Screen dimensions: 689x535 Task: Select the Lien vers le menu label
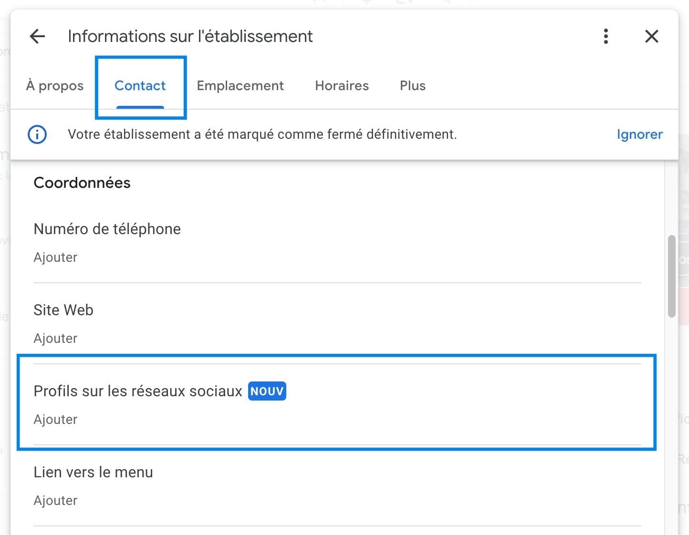click(x=93, y=472)
